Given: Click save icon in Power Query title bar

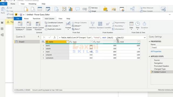Looking at the screenshot, I should tap(21, 15).
